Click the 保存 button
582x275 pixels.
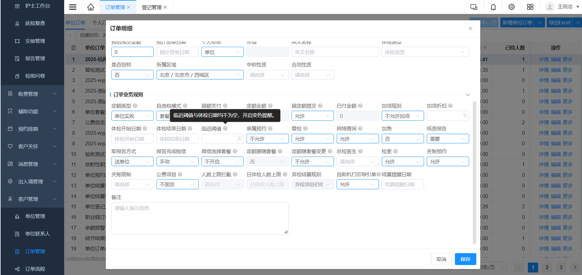coord(465,259)
